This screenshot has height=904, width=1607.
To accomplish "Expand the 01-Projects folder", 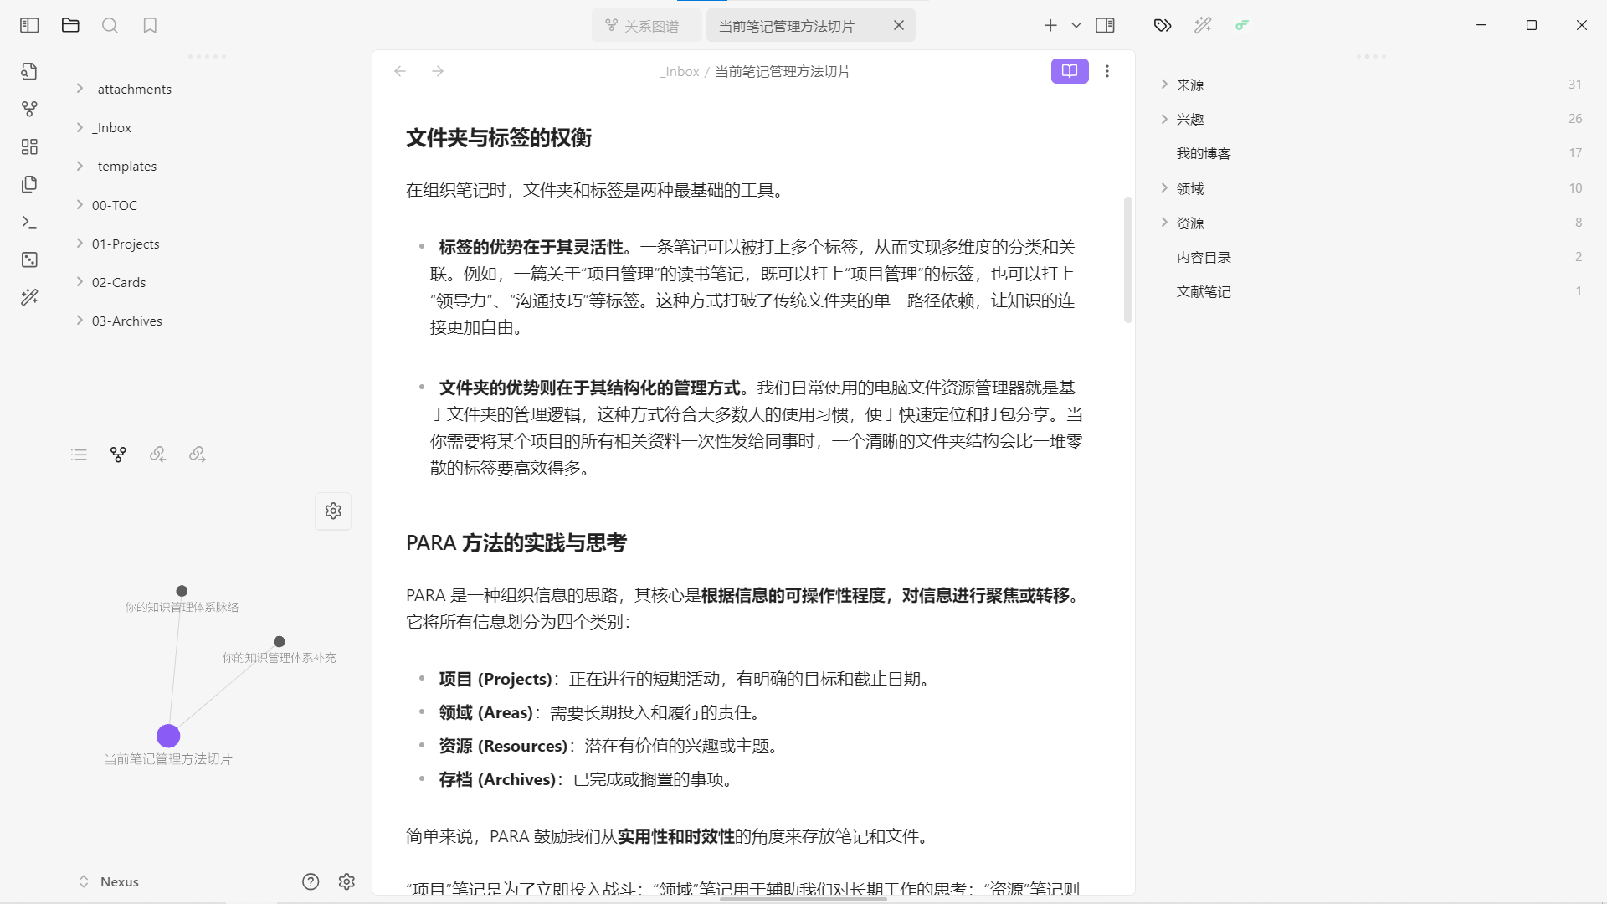I will [126, 244].
